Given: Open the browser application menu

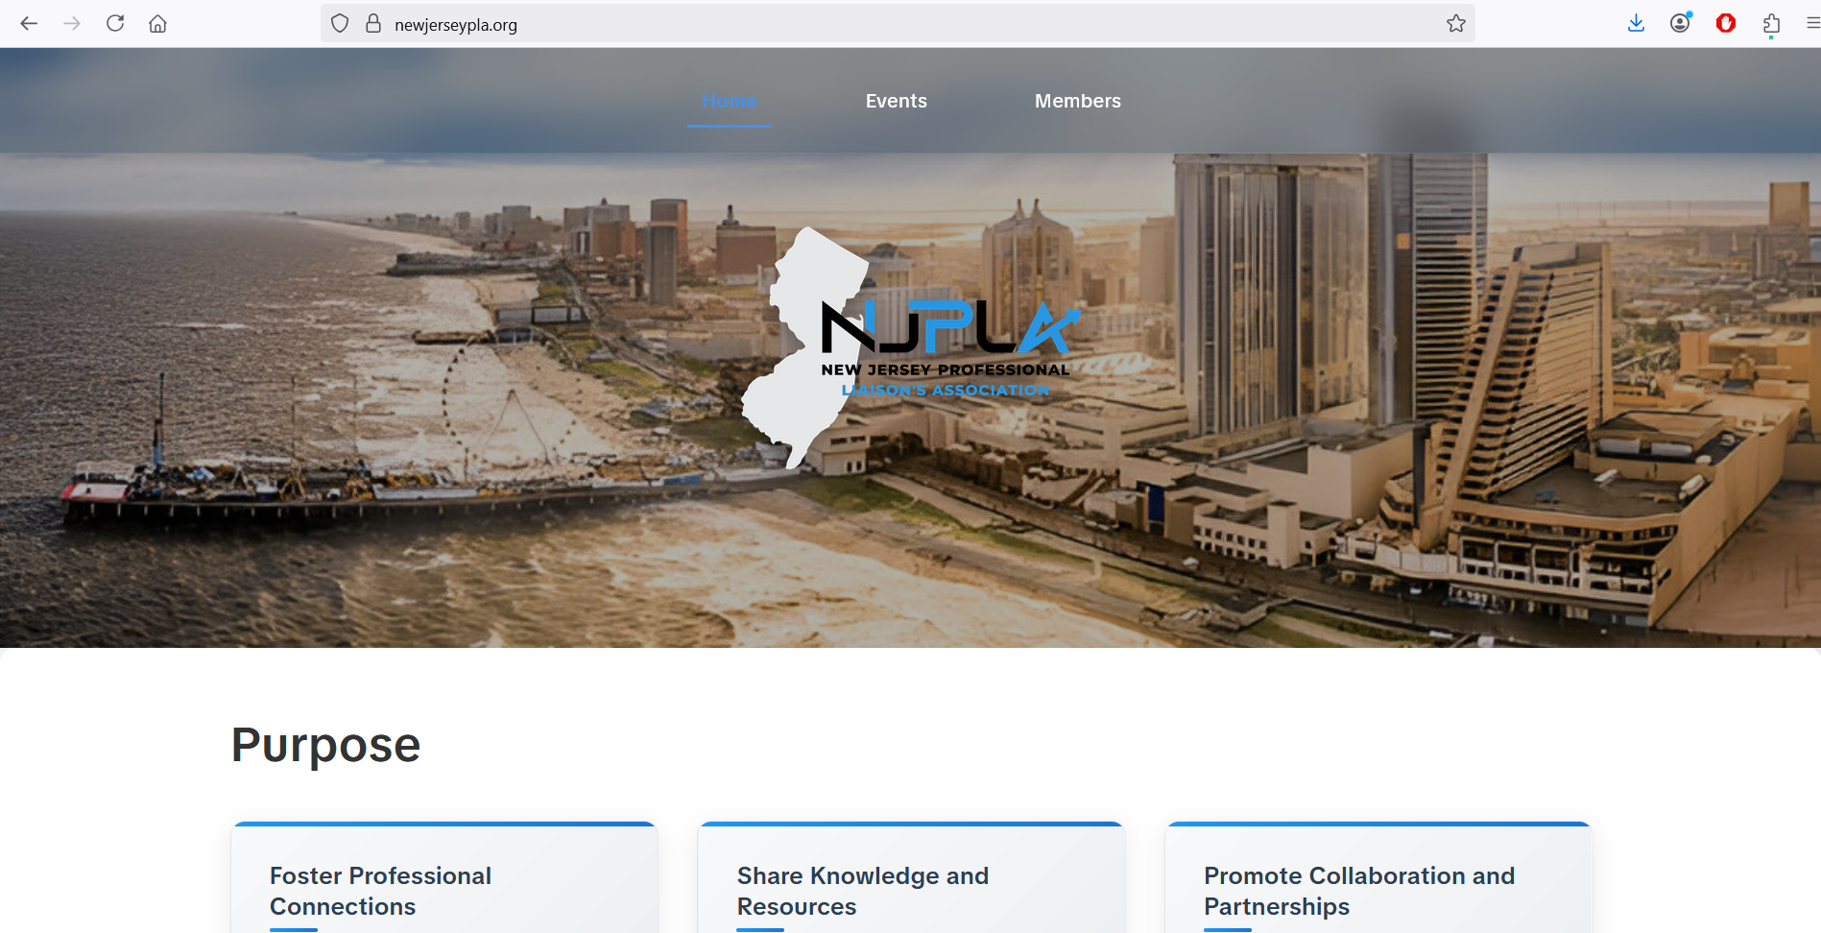Looking at the screenshot, I should (1811, 24).
